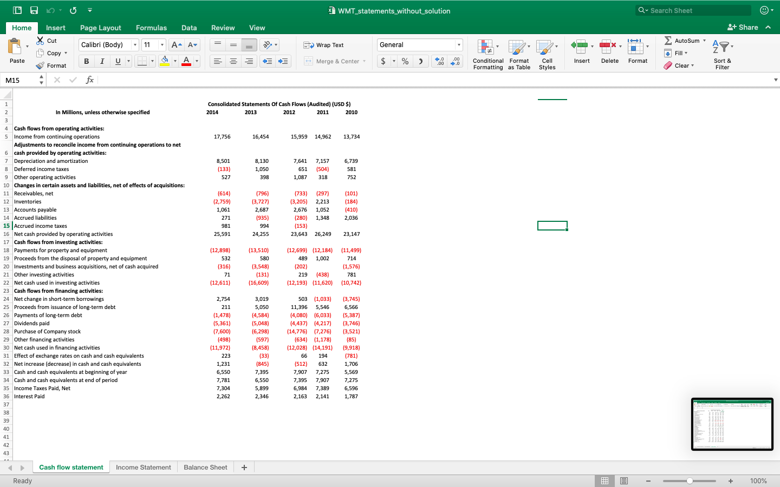Click the Percent style icon
The width and height of the screenshot is (780, 487).
[x=405, y=61]
